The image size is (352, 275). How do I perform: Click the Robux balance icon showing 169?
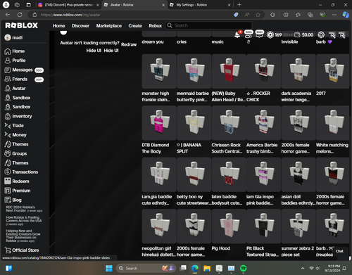[270, 34]
